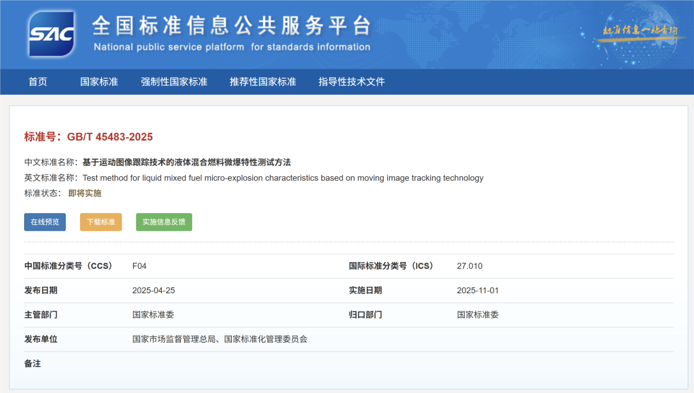Click the implementation date 2025-11-01
The height and width of the screenshot is (393, 694).
478,290
